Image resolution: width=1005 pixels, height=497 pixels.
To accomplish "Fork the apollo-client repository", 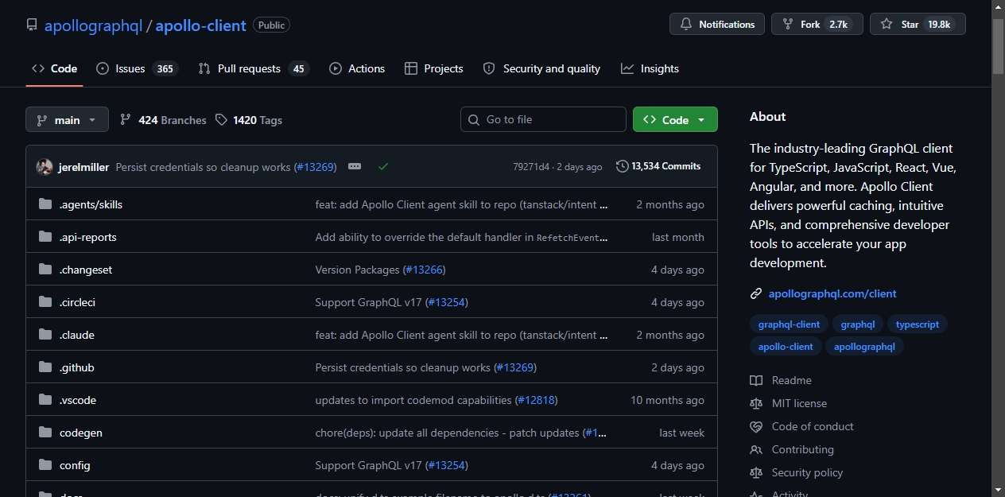I will pyautogui.click(x=817, y=24).
